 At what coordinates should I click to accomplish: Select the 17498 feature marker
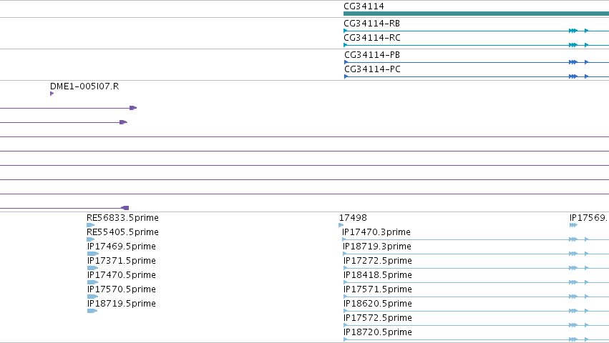click(x=341, y=225)
